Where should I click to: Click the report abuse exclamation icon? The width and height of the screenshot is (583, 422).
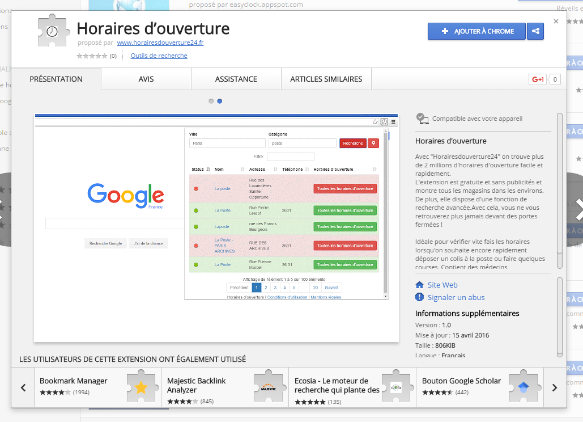pos(419,297)
